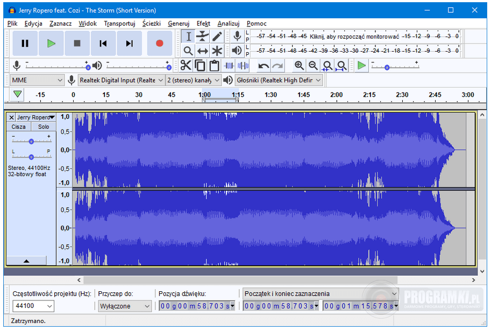
Task: Click the Timeline pin head green triangle
Action: (x=18, y=94)
